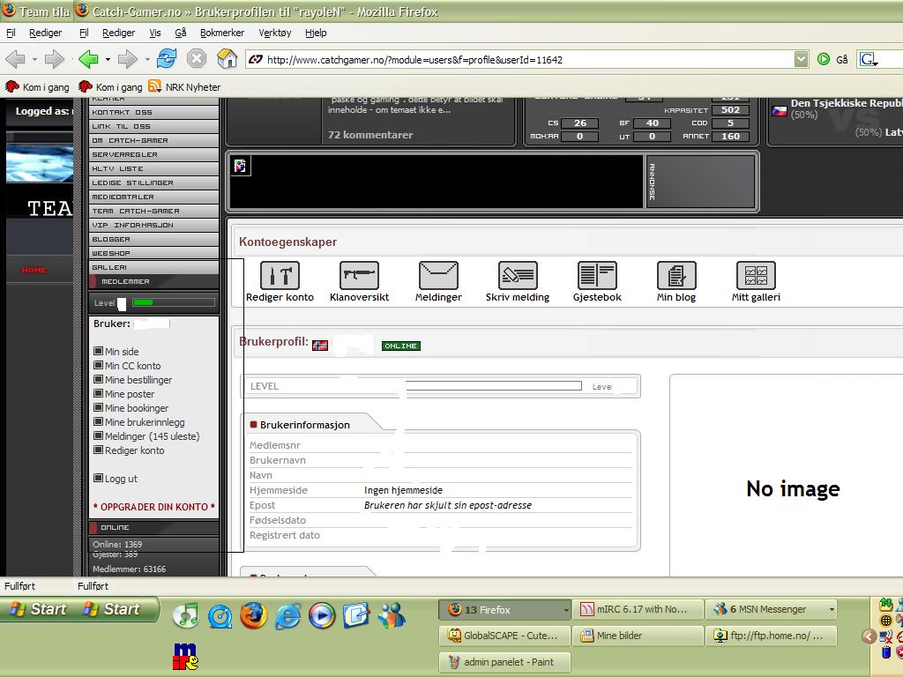Open Klanoversikt with the rifle icon
The height and width of the screenshot is (677, 903).
(359, 276)
